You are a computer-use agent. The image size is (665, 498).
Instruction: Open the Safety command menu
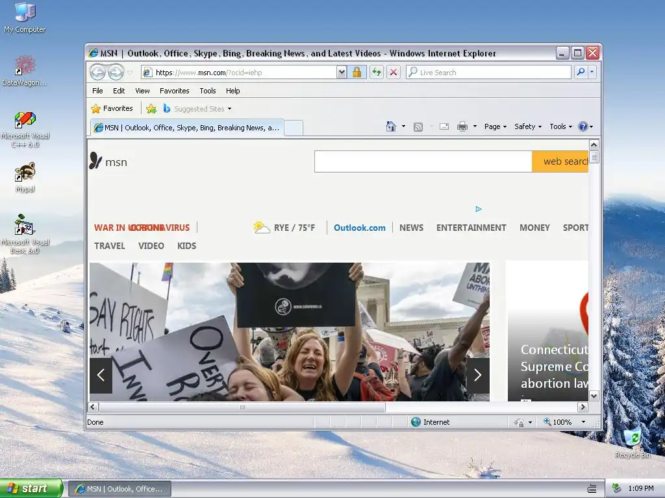tap(528, 126)
